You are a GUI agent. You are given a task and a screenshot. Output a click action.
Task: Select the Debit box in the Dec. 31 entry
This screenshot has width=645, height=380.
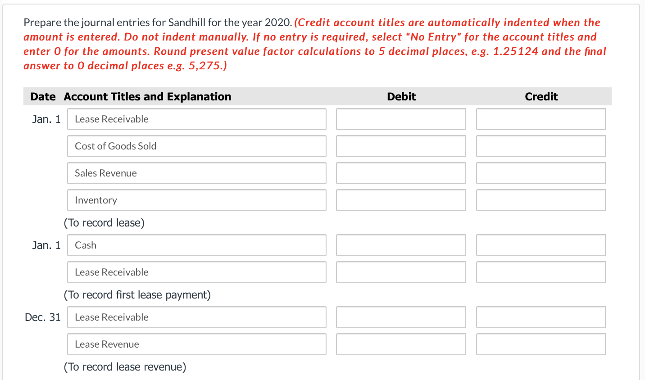400,317
